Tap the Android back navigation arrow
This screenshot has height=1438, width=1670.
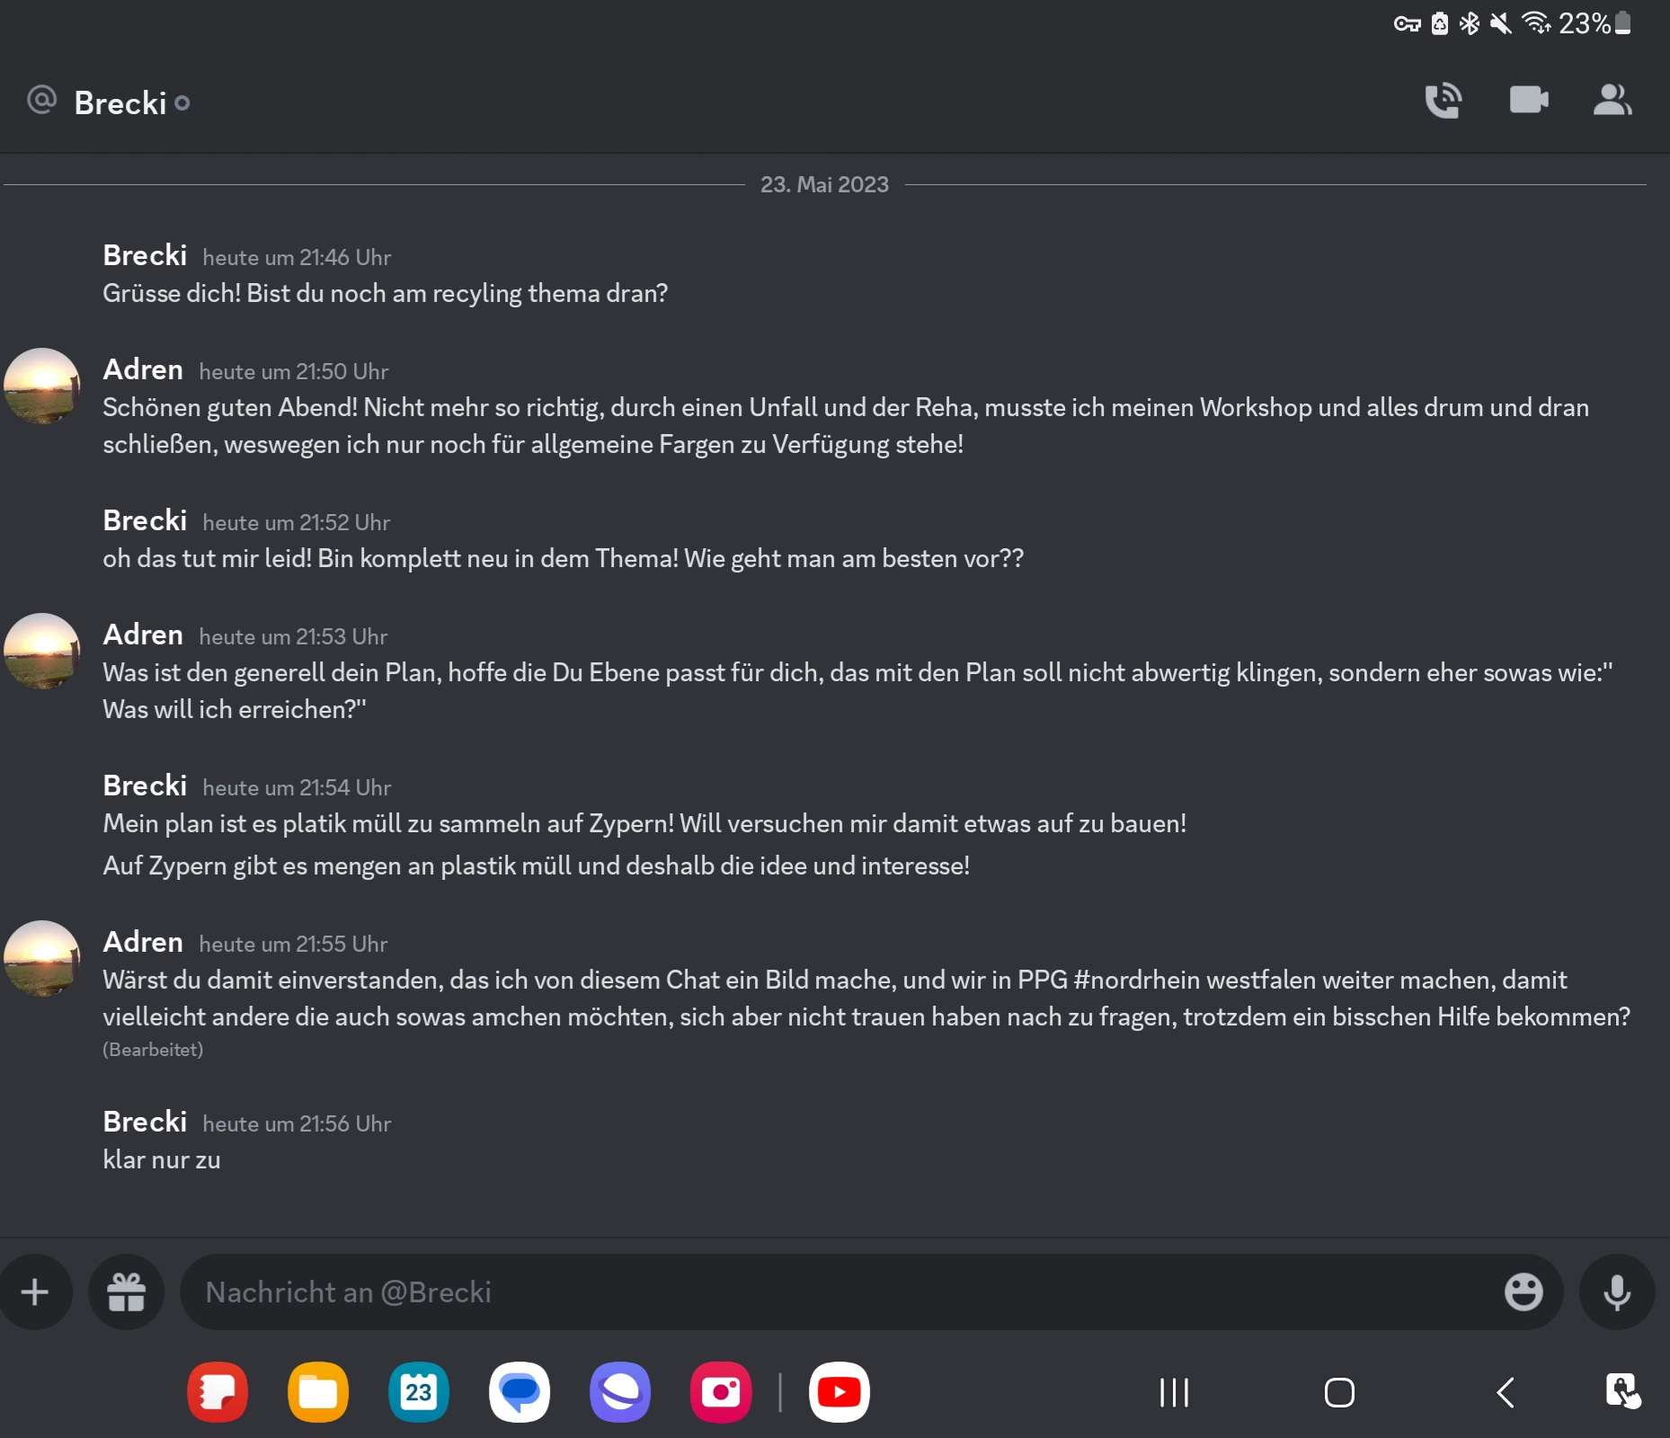point(1506,1393)
